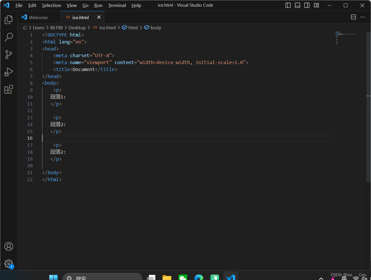The height and width of the screenshot is (280, 371).
Task: Click the C: breadcrumb segment
Action: (25, 28)
